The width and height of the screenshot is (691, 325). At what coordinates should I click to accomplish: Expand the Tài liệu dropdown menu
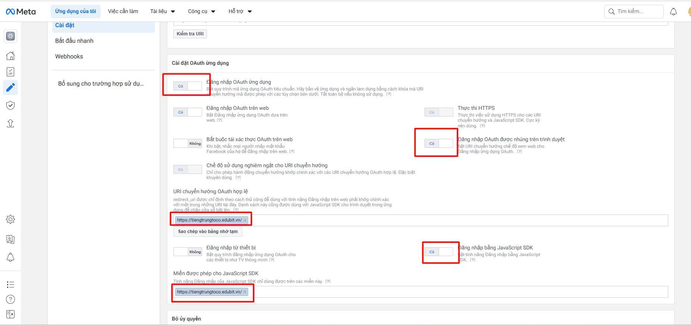tap(163, 12)
